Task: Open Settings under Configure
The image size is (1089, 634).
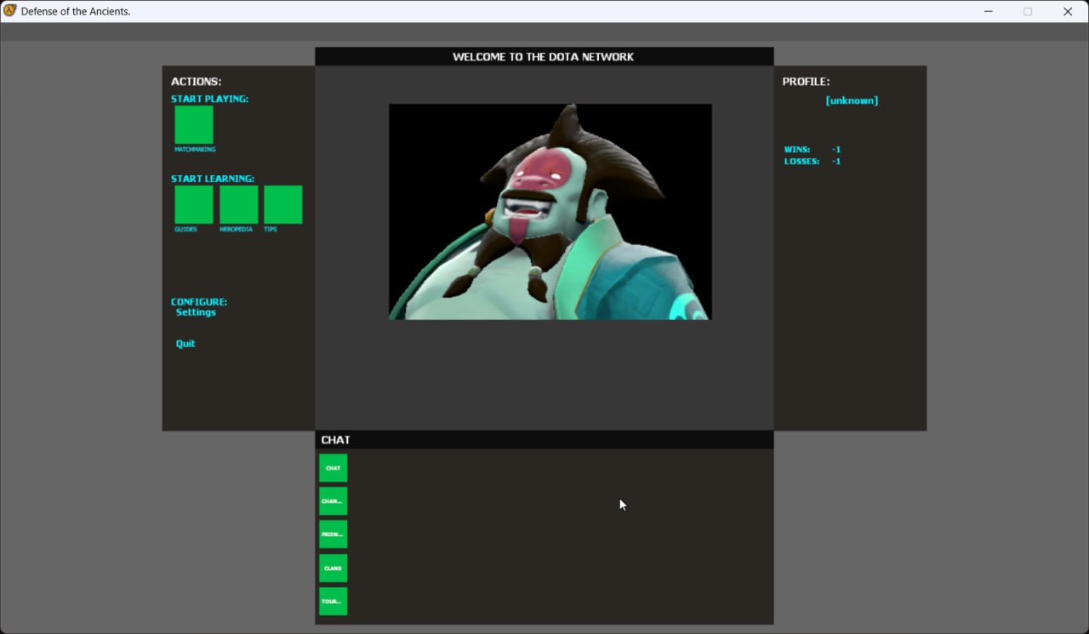Action: (196, 312)
